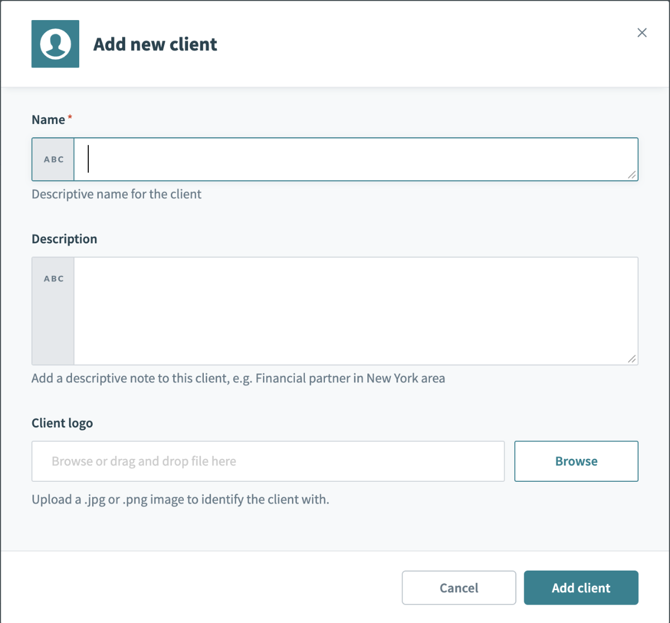
Task: Click the Name field resize handle
Action: pyautogui.click(x=631, y=175)
